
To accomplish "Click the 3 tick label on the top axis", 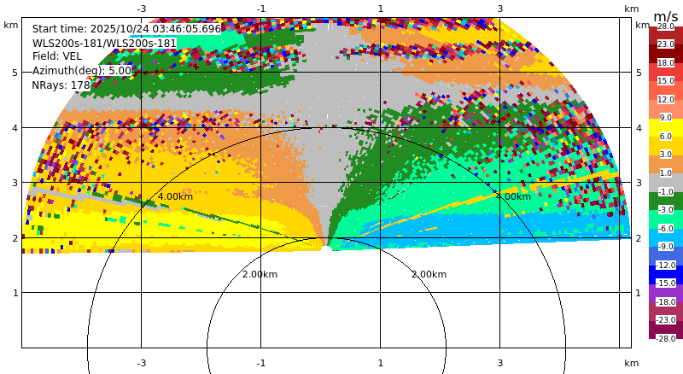I will tap(500, 9).
